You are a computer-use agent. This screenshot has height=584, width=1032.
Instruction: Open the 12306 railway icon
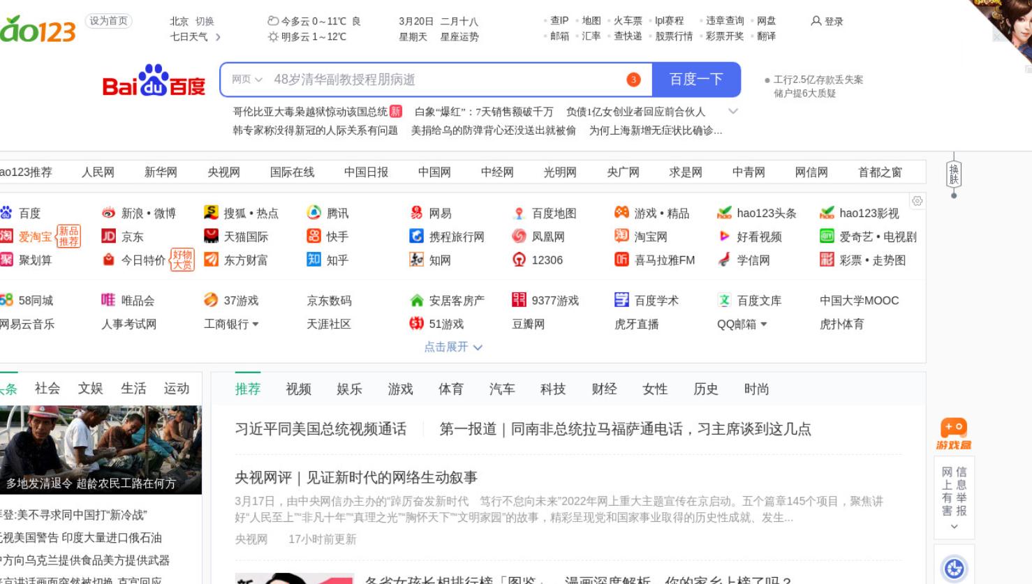click(x=519, y=260)
